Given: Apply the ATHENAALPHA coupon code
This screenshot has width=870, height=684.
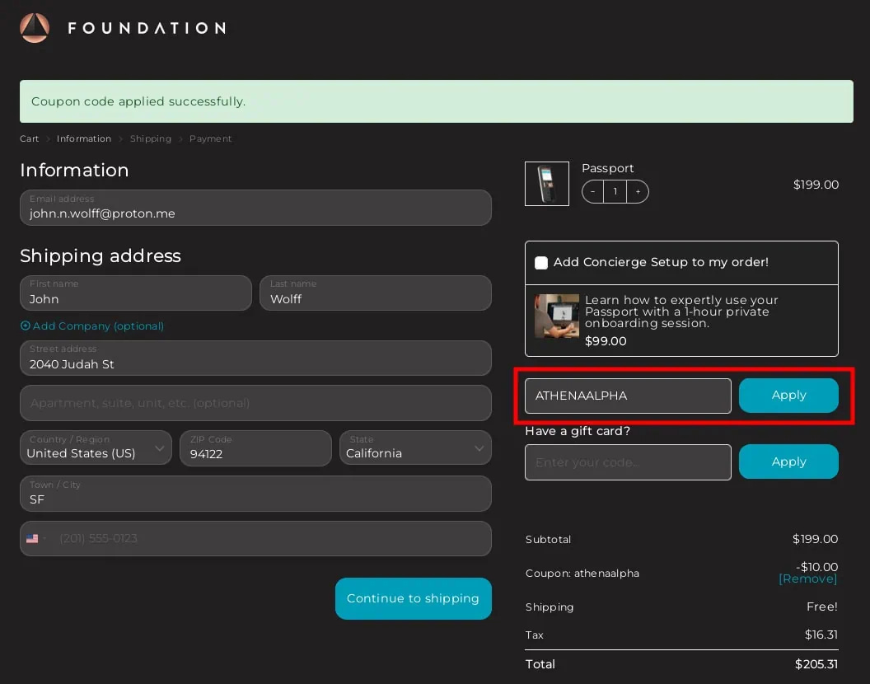Looking at the screenshot, I should coord(788,396).
